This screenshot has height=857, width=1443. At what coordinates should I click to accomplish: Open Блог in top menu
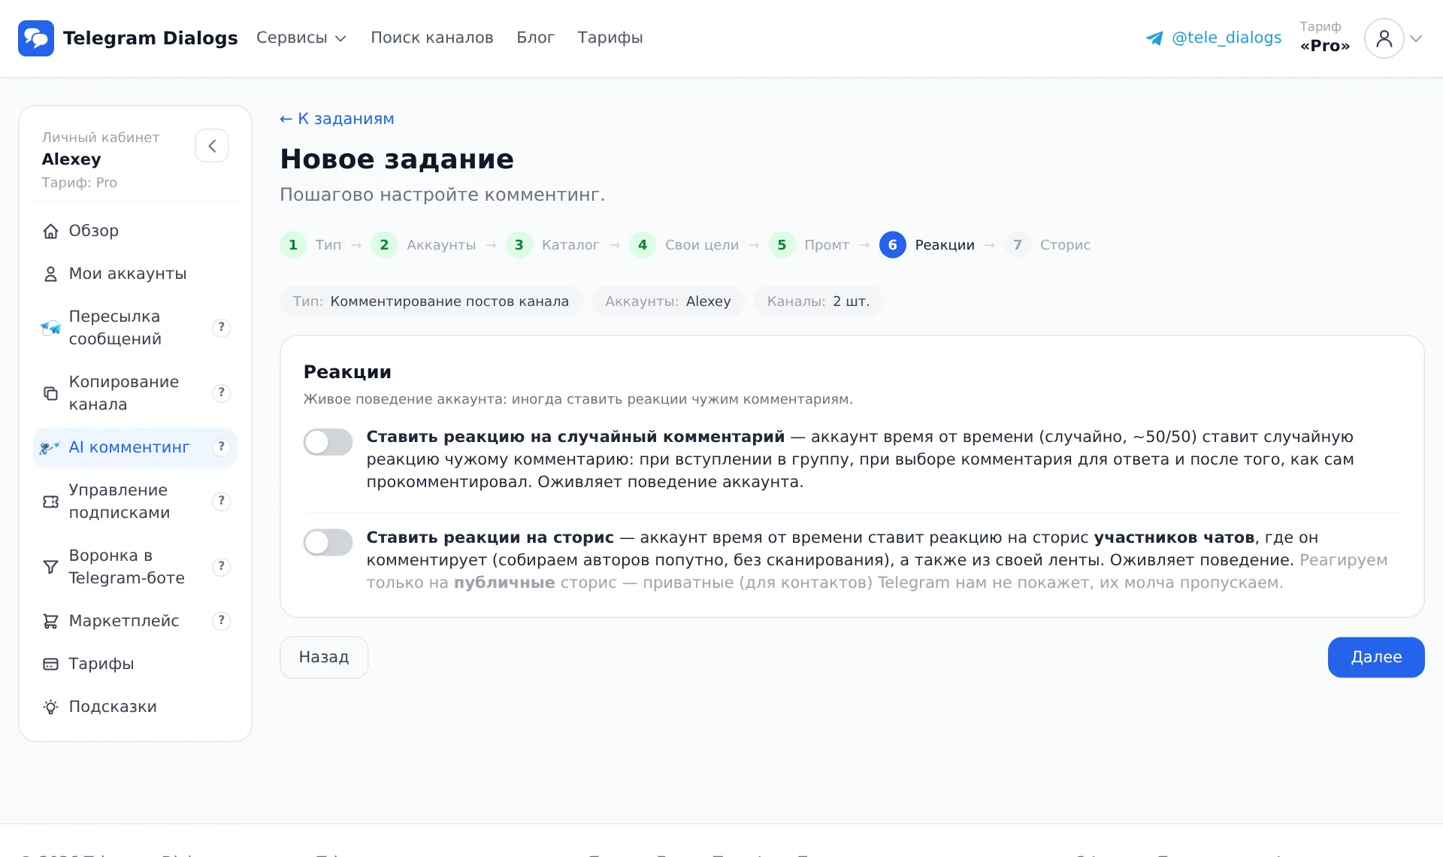535,38
